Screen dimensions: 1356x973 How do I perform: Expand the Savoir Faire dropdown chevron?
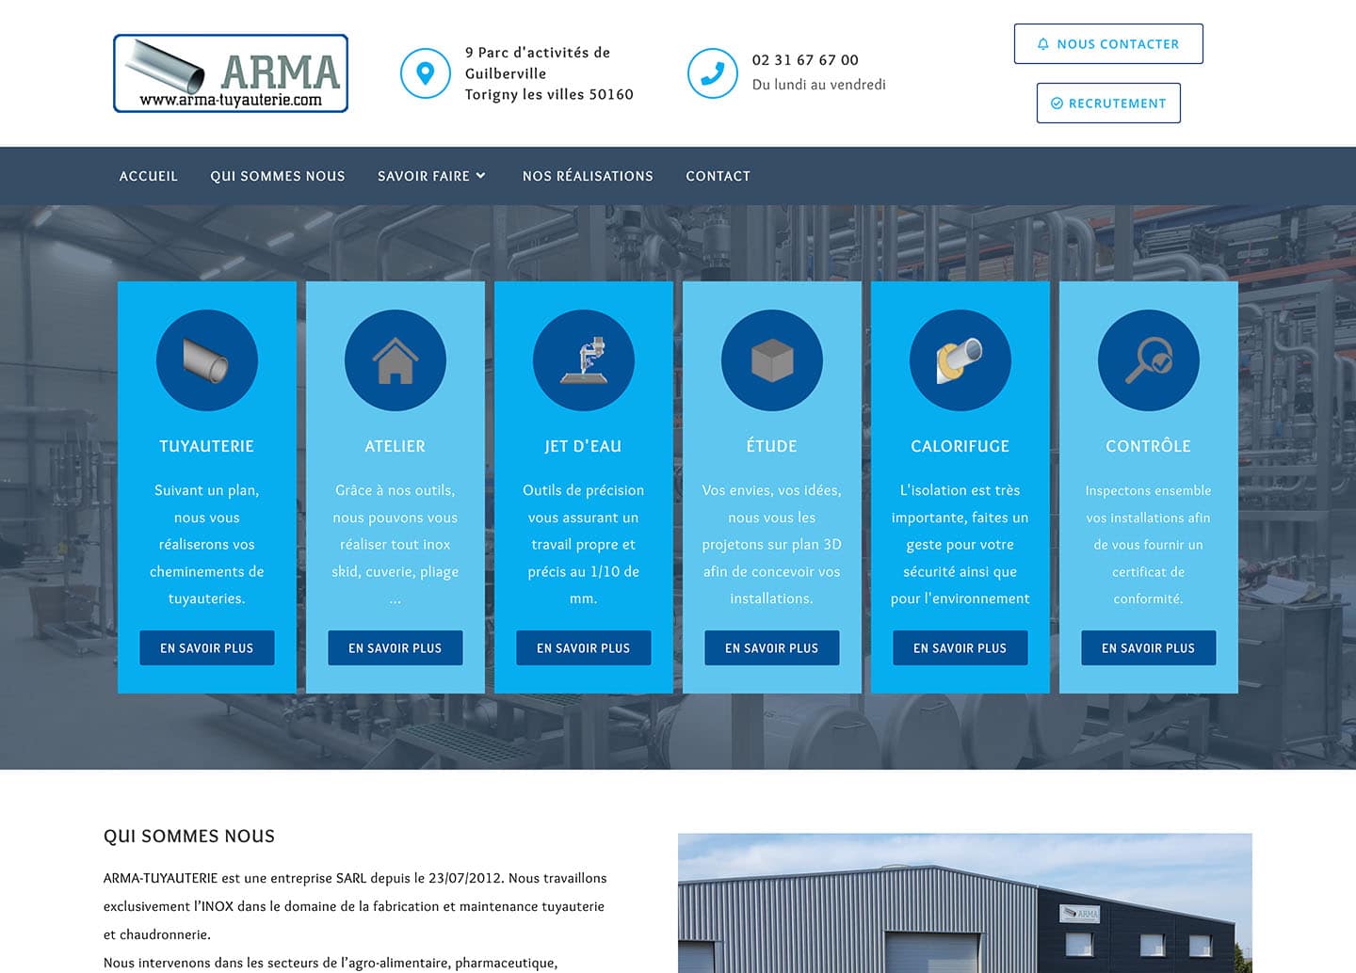(481, 176)
